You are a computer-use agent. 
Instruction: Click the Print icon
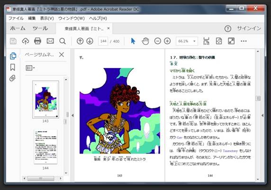click(38, 41)
